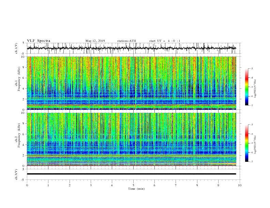270x208 pixels.
Task: Click the time axis tick label '10'
Action: (x=240, y=185)
